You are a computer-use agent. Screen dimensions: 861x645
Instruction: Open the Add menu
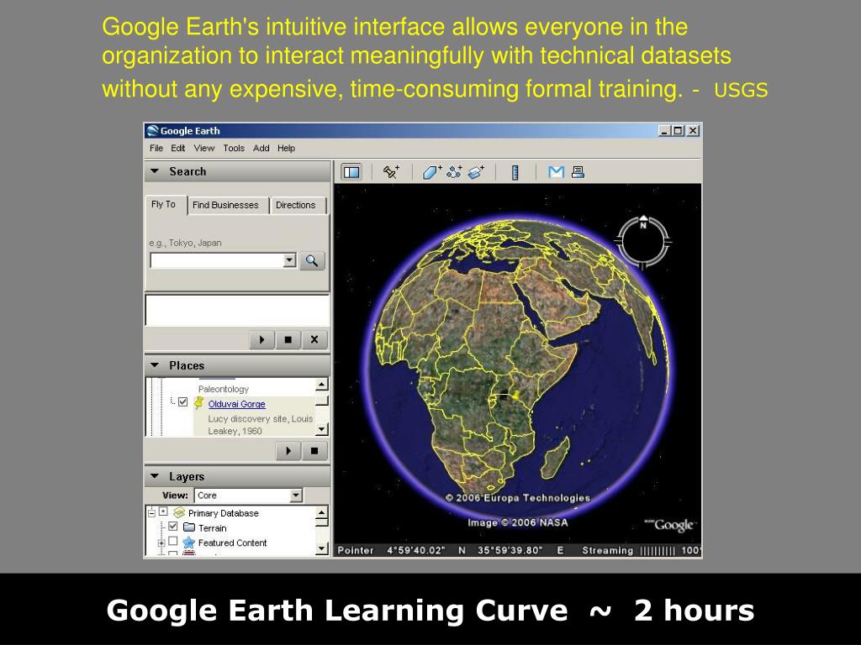[x=261, y=148]
